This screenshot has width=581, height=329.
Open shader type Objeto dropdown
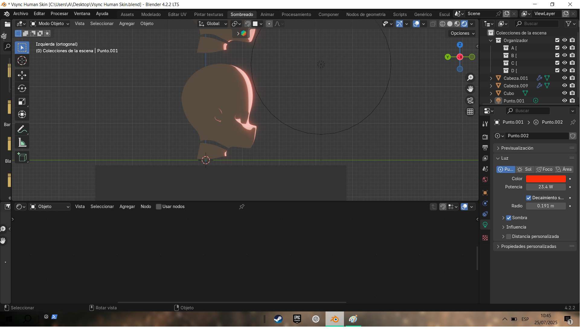click(x=50, y=207)
